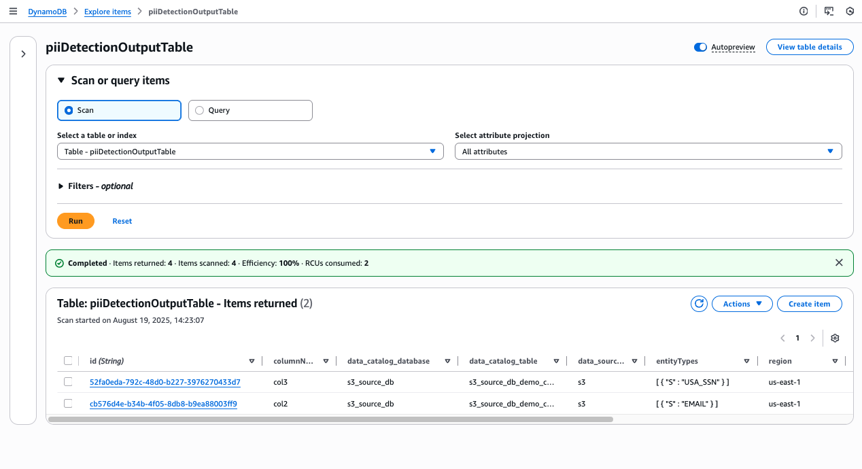Open the Actions dropdown menu
The width and height of the screenshot is (862, 469).
(x=742, y=304)
